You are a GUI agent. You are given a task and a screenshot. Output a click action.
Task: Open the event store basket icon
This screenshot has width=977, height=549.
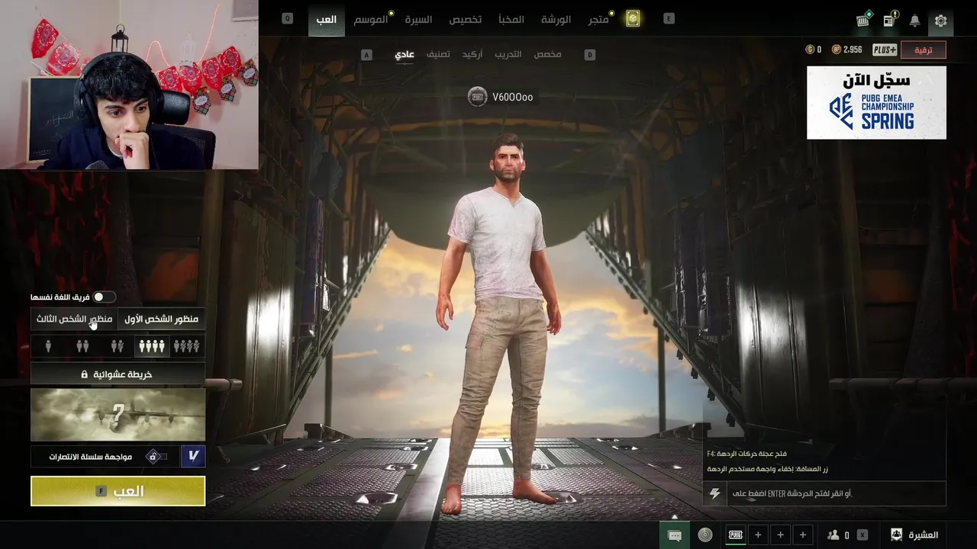coord(863,20)
